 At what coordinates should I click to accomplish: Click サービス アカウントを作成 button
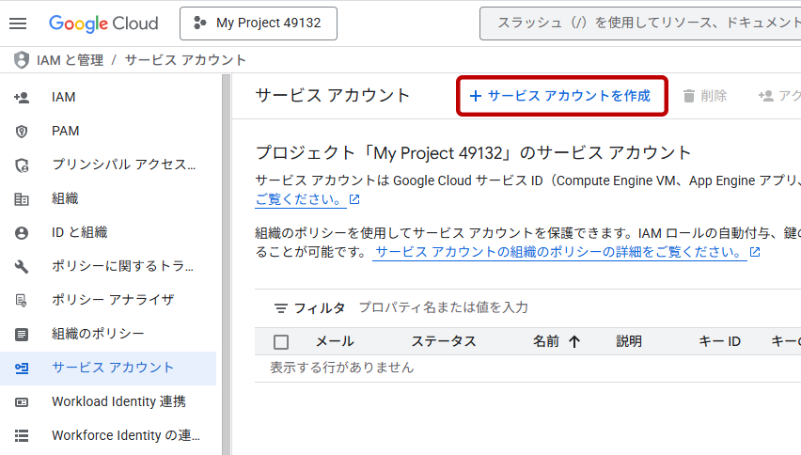pos(561,96)
